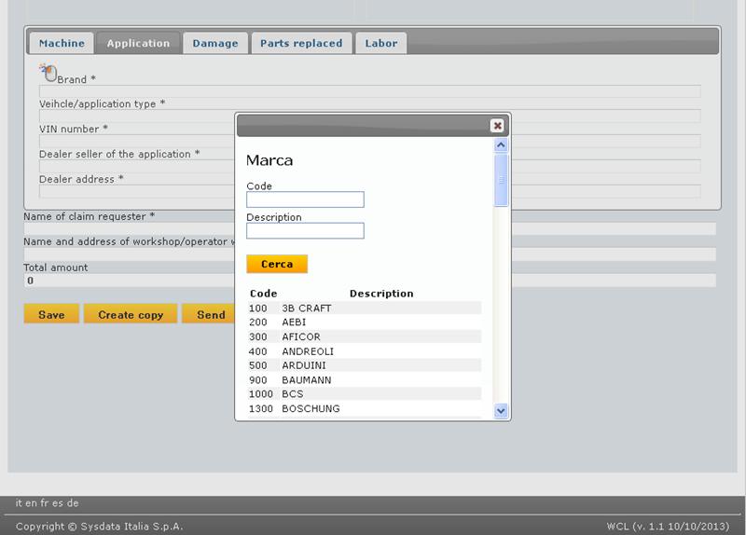Viewport: 746px width, 535px height.
Task: Select the BAUMANN brand row
Action: [365, 380]
